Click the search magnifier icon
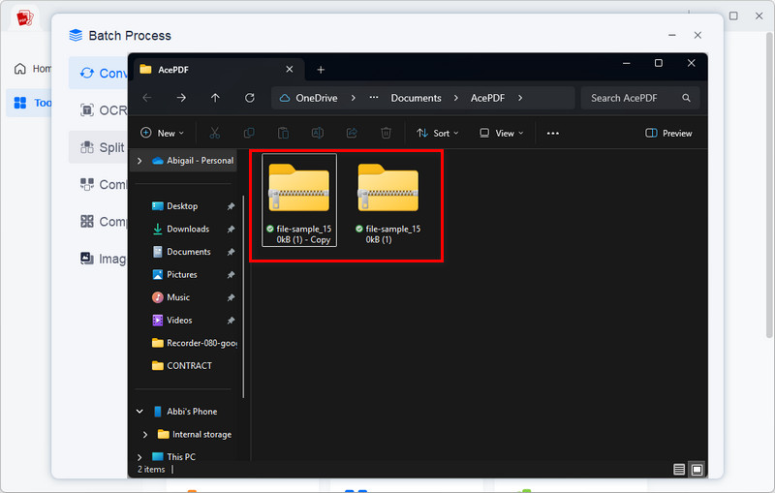Viewport: 775px width, 493px height. click(686, 98)
